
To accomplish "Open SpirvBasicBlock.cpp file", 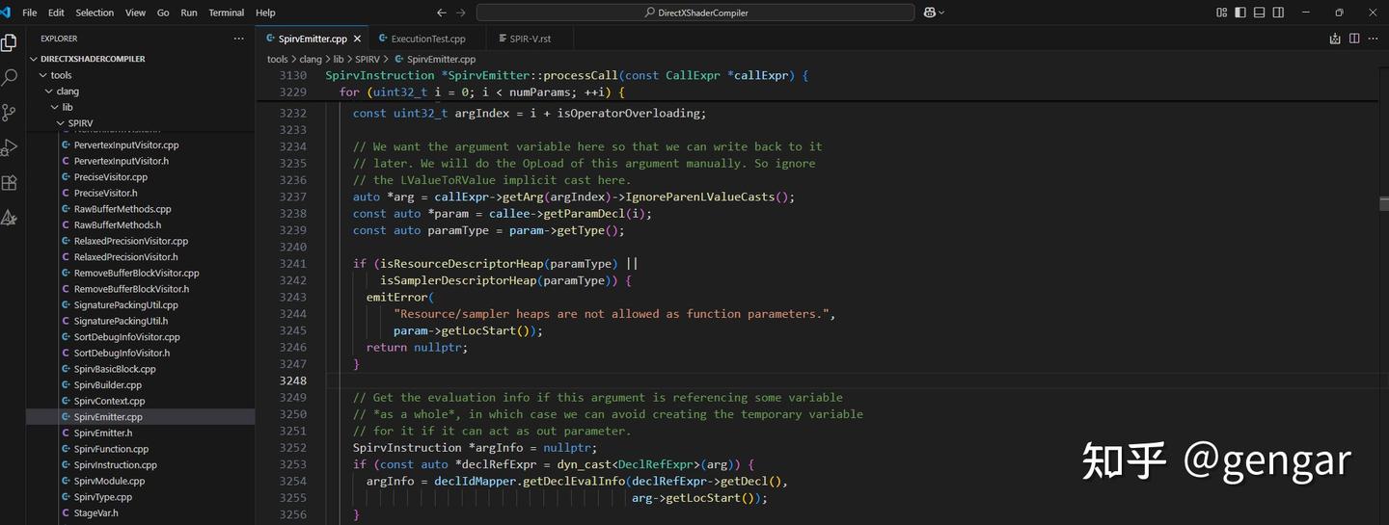I will point(115,369).
